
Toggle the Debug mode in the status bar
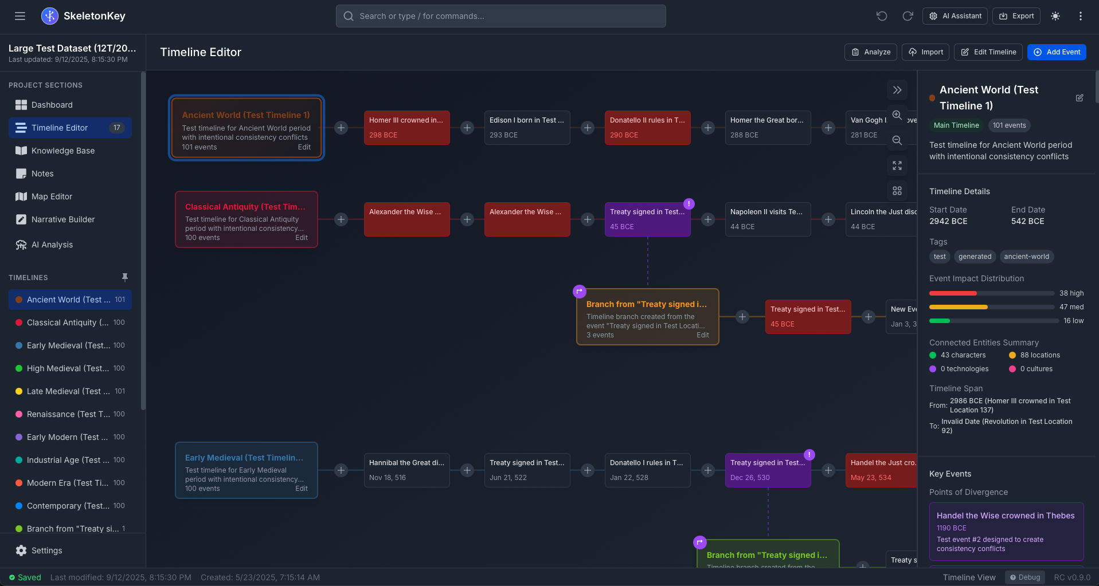tap(1025, 577)
